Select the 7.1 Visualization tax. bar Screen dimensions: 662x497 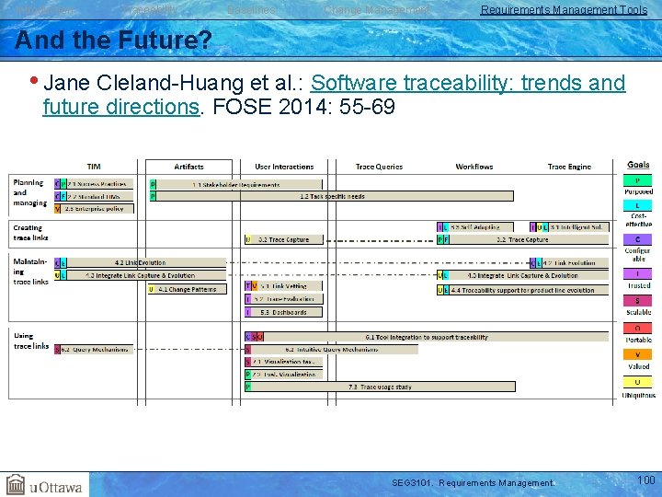[x=284, y=362]
